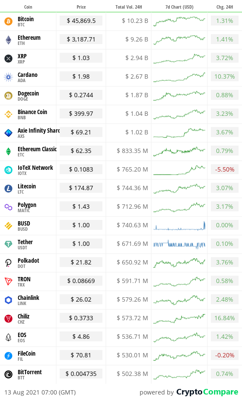Click the Cardano blue dotted icon
This screenshot has height=401, width=242.
tap(9, 77)
